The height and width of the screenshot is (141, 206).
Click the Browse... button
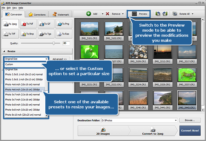tap(190, 120)
